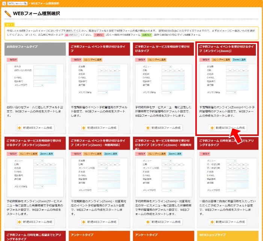Click the yellow WEBショップタイプ card header
This screenshot has width=263, height=241.
click(228, 236)
